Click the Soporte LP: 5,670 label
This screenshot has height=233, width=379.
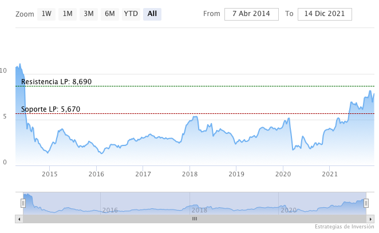pos(50,109)
